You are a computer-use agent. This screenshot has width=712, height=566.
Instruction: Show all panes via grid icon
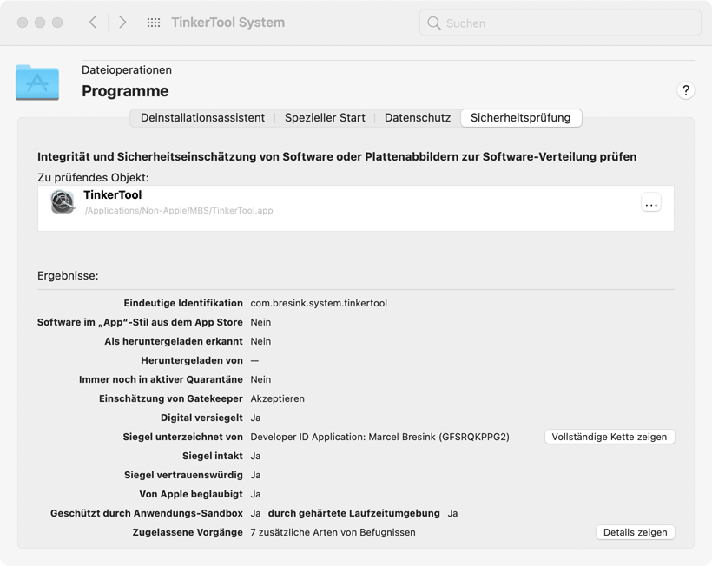click(x=154, y=23)
